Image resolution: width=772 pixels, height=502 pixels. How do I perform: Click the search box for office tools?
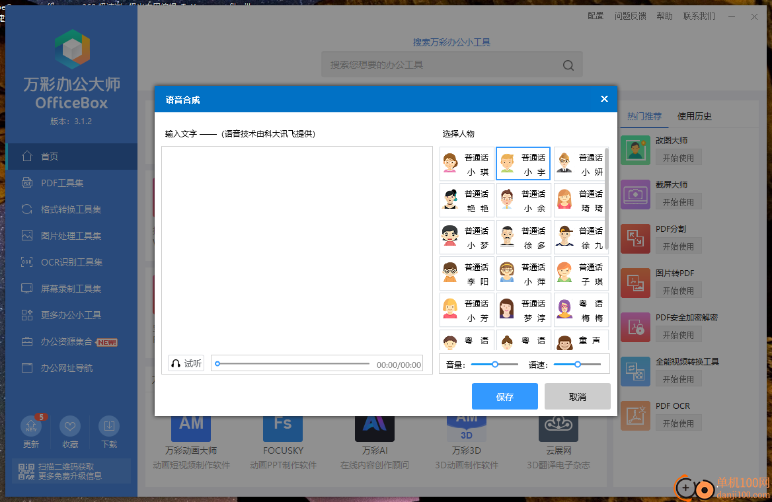[x=451, y=65]
